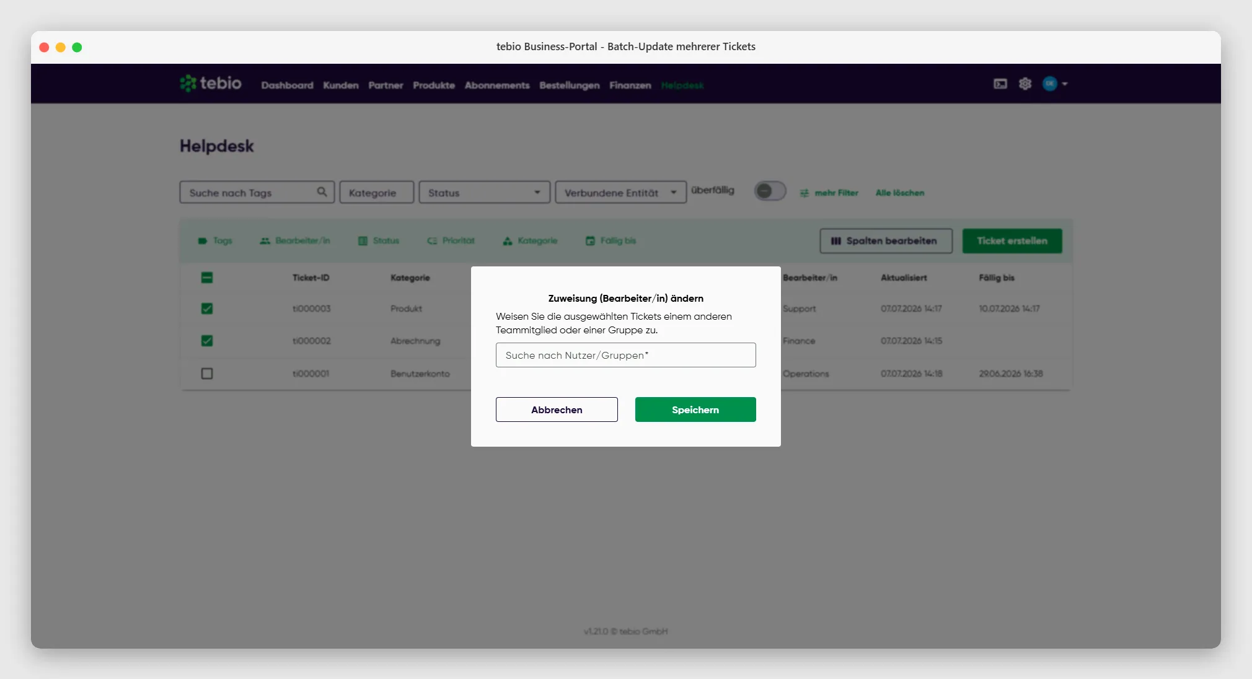1252x679 pixels.
Task: Click the Finance assignee cell
Action: click(x=799, y=341)
